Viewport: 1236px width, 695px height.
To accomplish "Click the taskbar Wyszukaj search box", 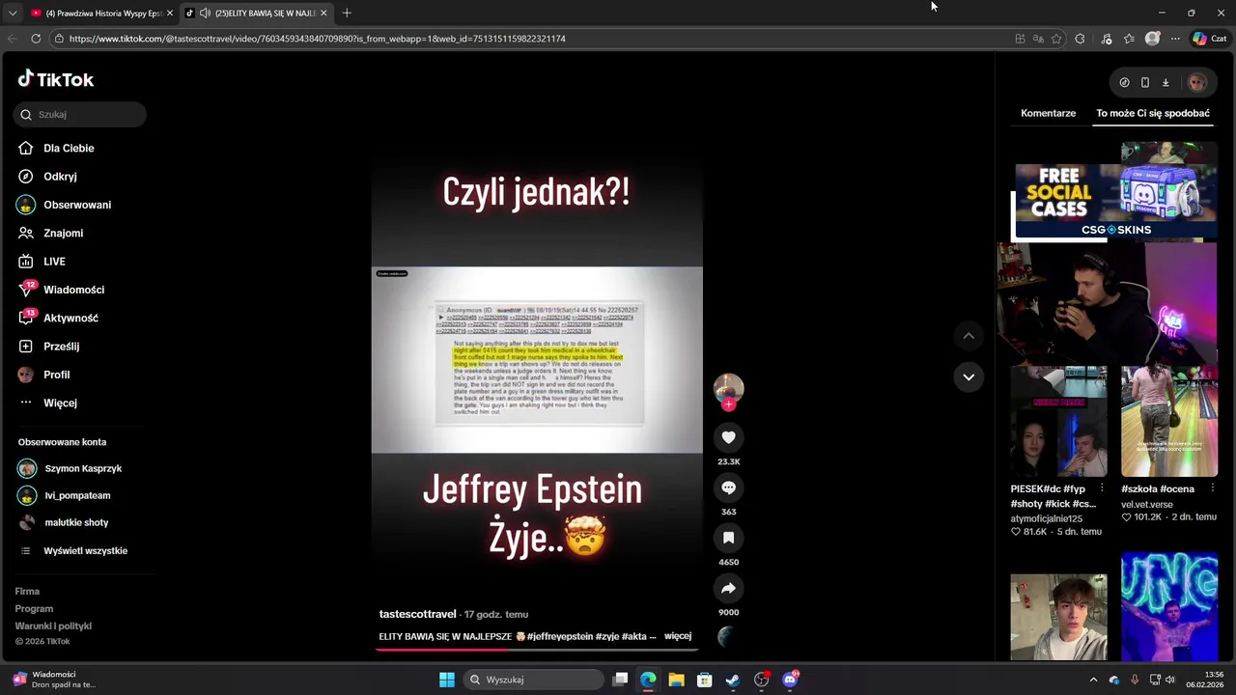I will tap(533, 680).
